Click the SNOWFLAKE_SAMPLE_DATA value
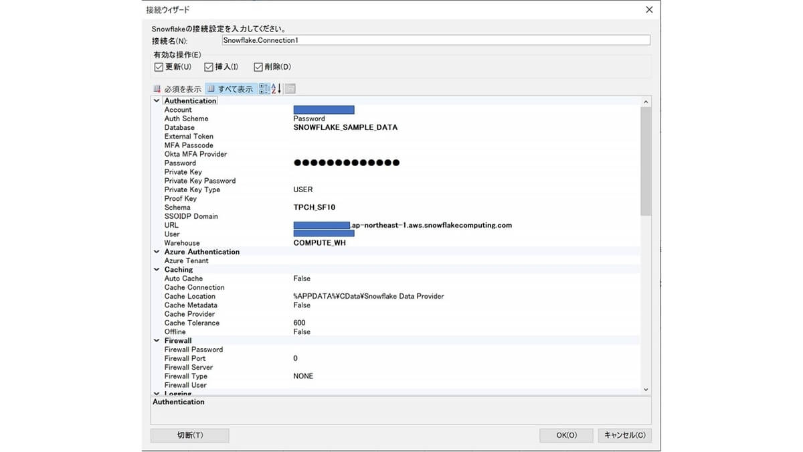 [345, 127]
